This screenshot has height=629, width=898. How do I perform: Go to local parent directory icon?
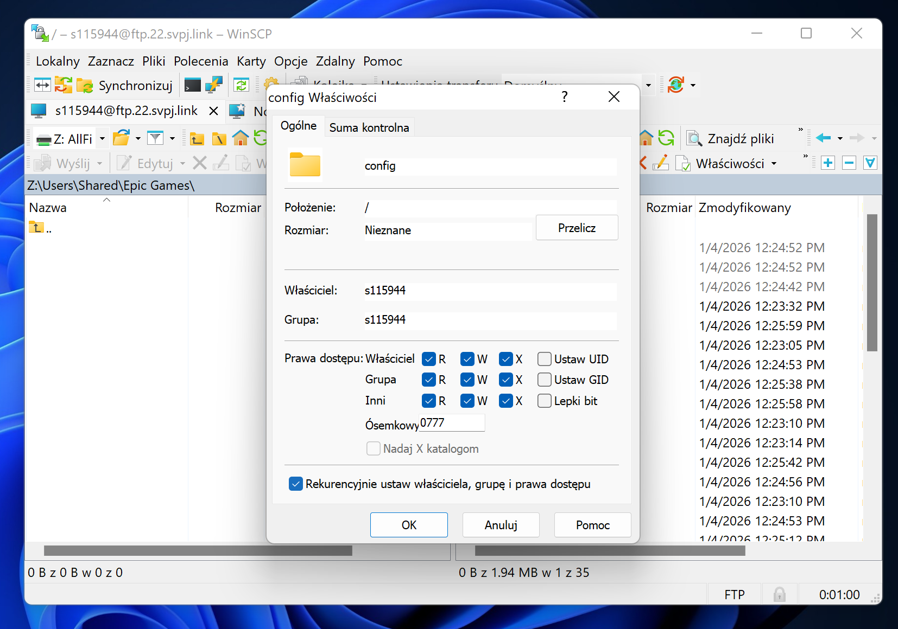pos(197,139)
